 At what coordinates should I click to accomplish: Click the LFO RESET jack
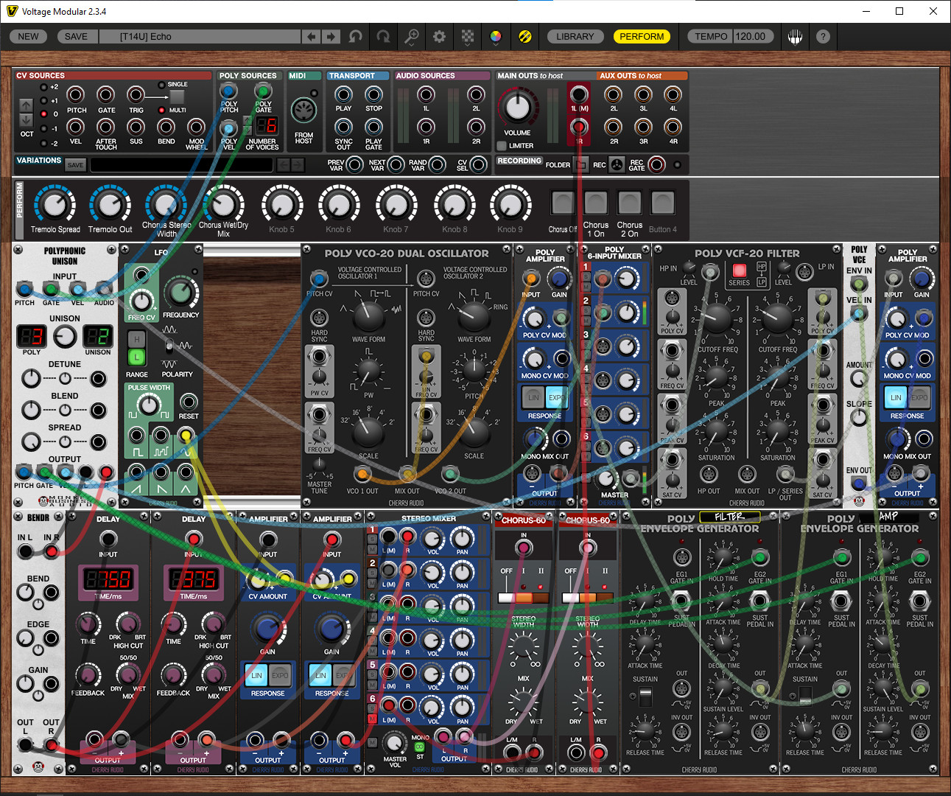pyautogui.click(x=189, y=402)
